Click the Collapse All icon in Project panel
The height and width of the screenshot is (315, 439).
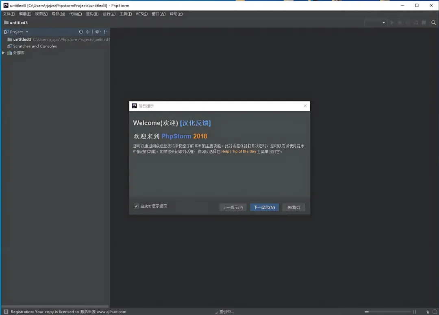(88, 32)
